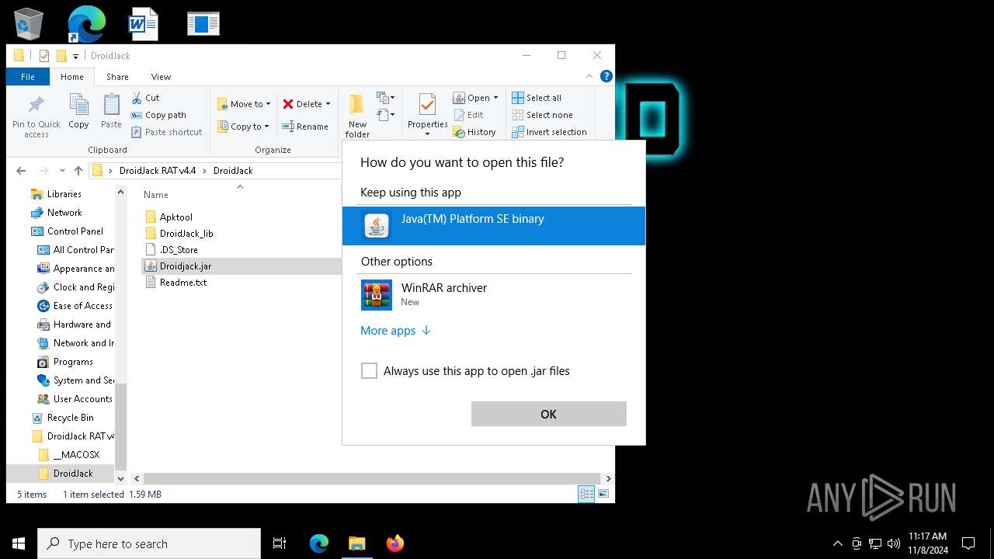This screenshot has height=559, width=994.
Task: Confirm with the OK button
Action: click(549, 414)
